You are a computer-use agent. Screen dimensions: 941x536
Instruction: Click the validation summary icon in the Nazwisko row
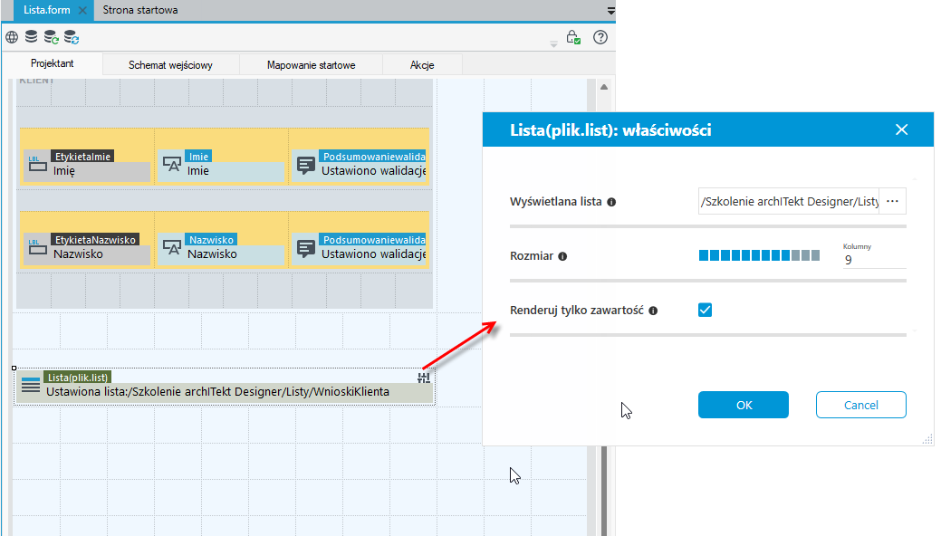306,248
